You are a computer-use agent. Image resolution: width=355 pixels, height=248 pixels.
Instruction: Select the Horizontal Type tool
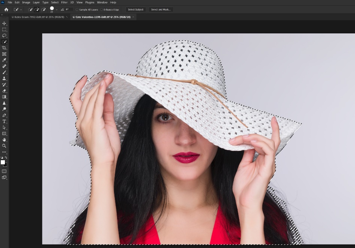(x=5, y=121)
